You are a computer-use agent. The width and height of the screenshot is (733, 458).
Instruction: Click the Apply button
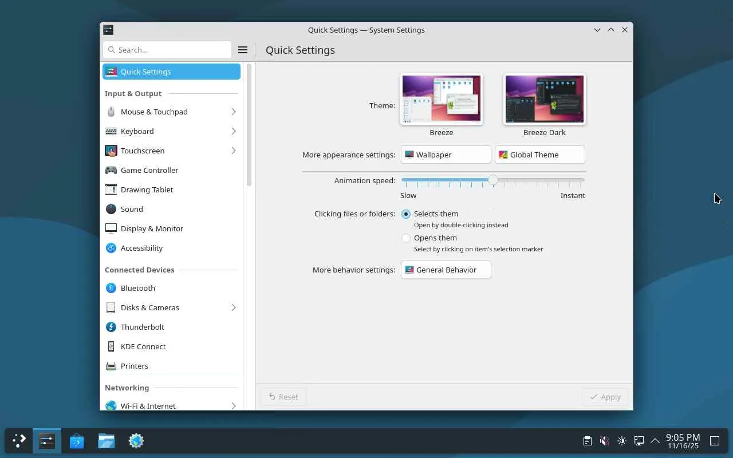(x=605, y=397)
